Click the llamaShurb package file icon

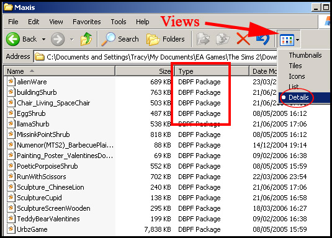coord(11,124)
